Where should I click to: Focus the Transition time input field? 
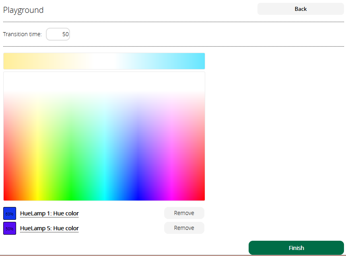[58, 34]
